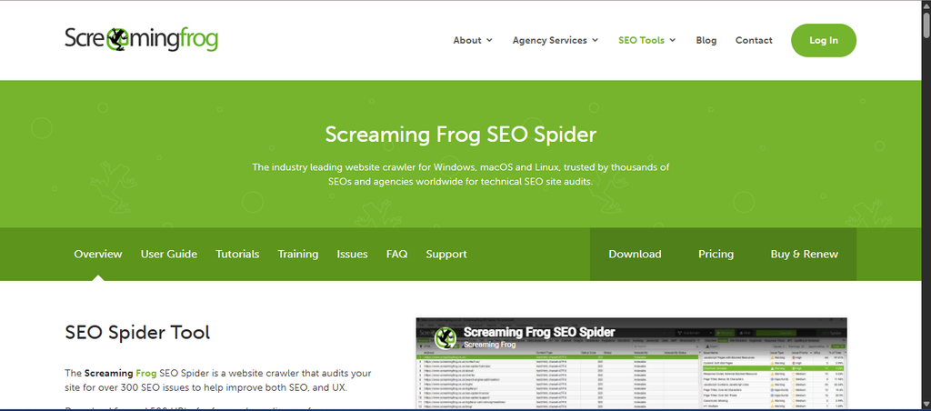Viewport: 931px width, 411px height.
Task: Open the FAQ tab
Action: point(396,255)
